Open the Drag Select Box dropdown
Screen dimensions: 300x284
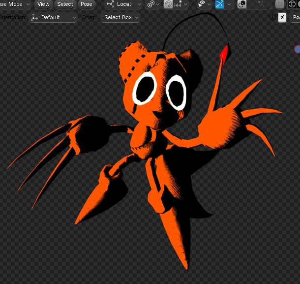(x=120, y=17)
